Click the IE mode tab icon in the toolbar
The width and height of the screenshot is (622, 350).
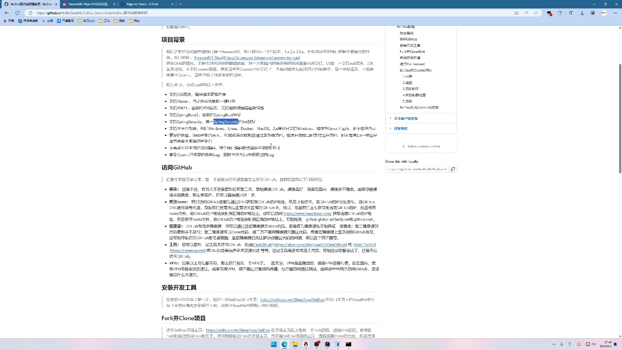(593, 13)
